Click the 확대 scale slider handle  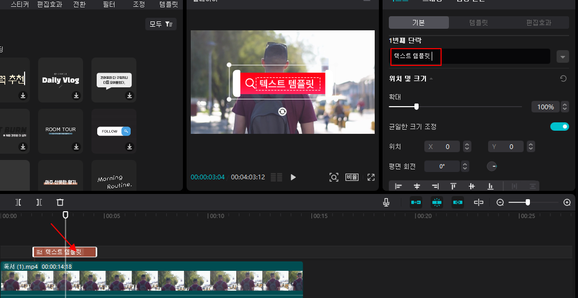tap(417, 107)
